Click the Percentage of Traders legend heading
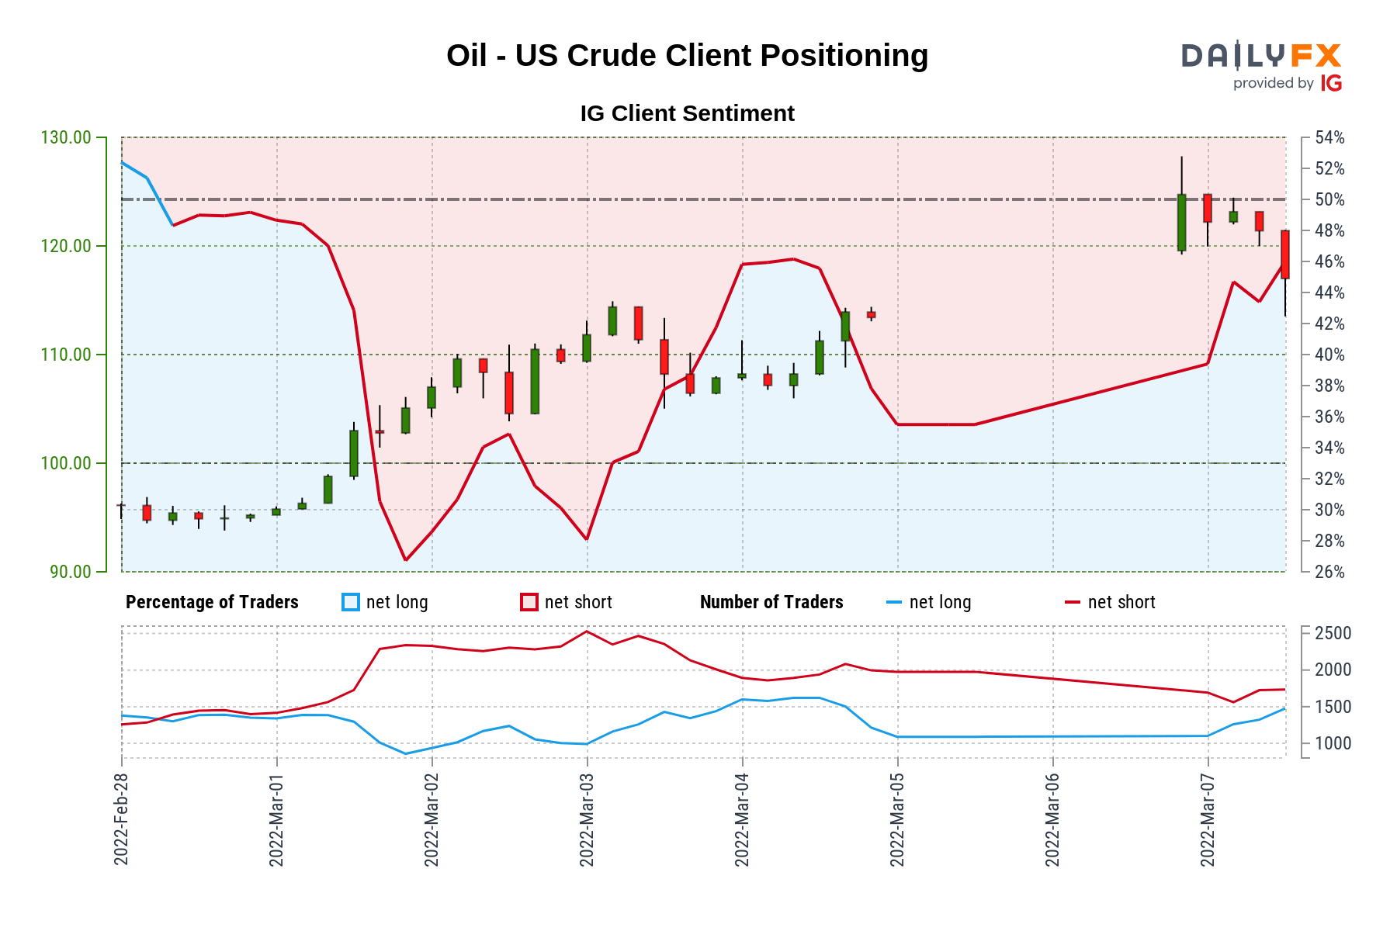The width and height of the screenshot is (1397, 931). 212,602
